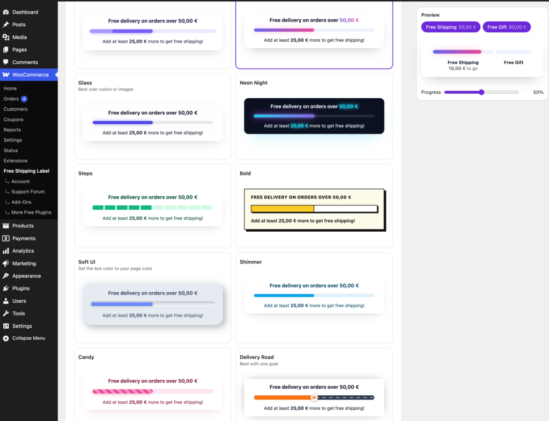Click the selected gradient style card
The image size is (549, 421).
click(x=314, y=34)
